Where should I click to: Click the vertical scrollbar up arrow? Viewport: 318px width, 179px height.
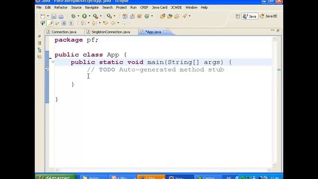click(274, 39)
